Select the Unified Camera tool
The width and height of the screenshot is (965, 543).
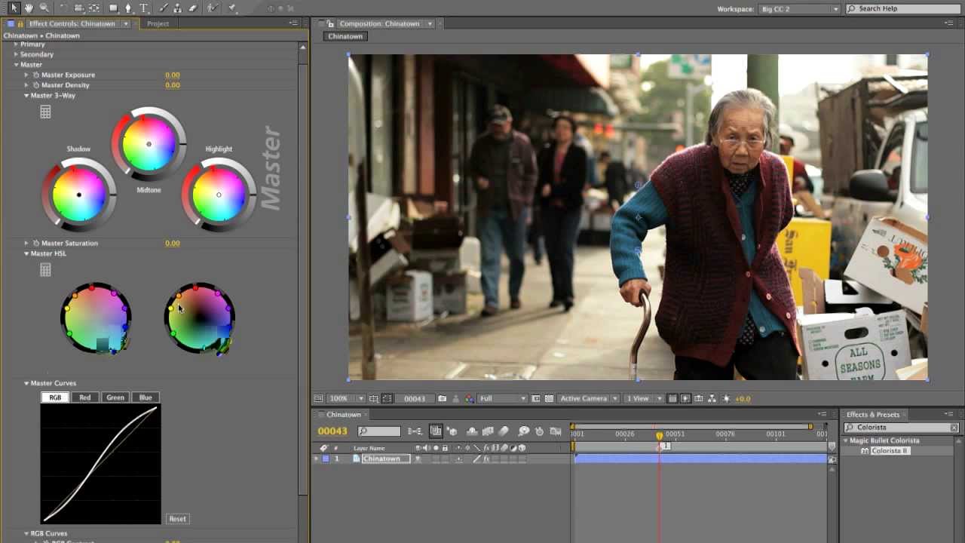(78, 8)
